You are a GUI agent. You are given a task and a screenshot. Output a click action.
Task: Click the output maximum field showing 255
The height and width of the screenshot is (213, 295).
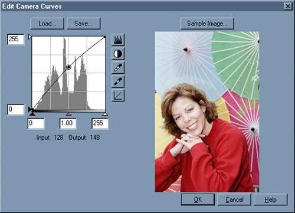(16, 40)
